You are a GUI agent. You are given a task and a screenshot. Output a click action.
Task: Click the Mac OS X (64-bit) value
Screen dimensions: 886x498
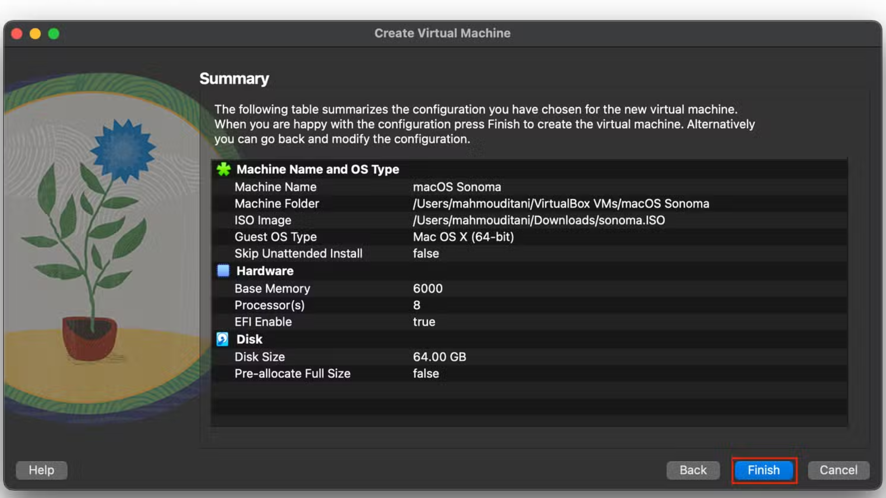pyautogui.click(x=463, y=237)
